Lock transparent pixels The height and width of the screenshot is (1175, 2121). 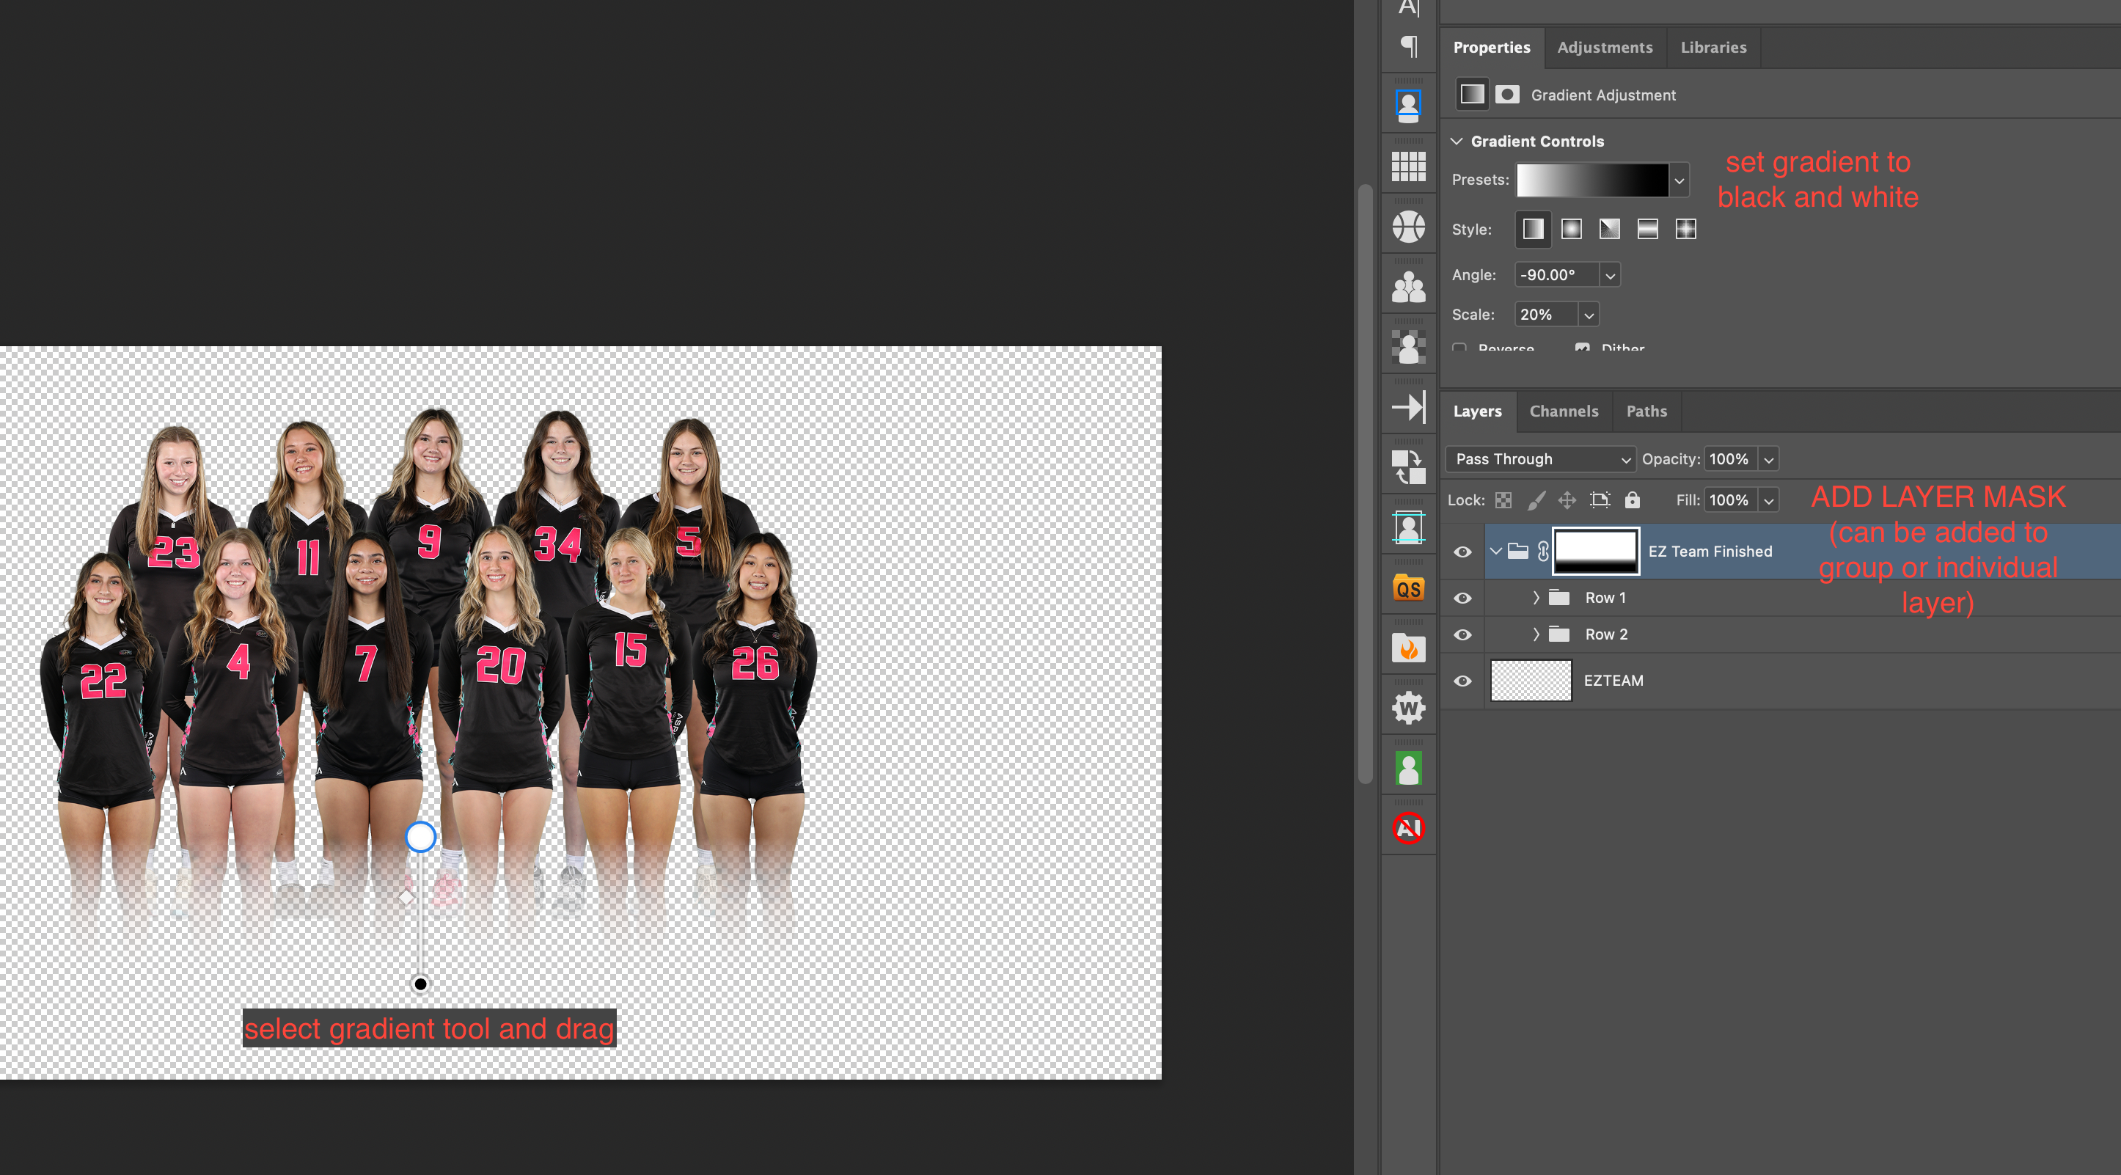coord(1503,499)
